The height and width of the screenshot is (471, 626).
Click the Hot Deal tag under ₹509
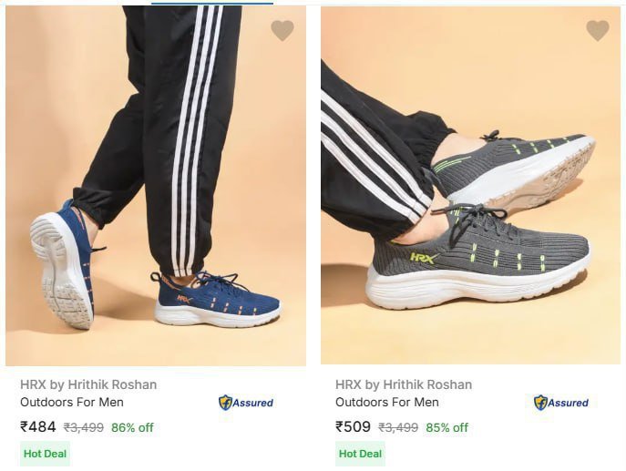360,454
